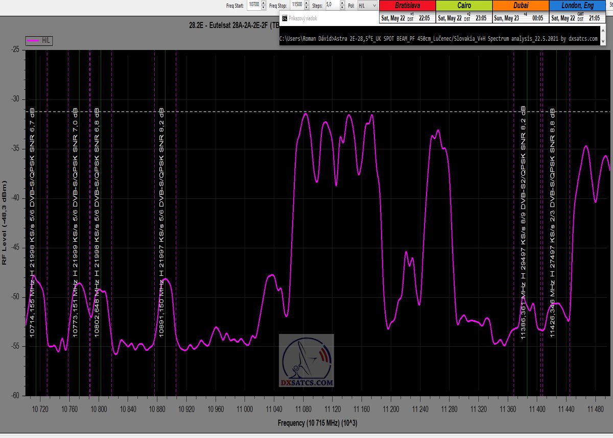Lower the Steps value with the down arrow
This screenshot has width=613, height=438.
pos(342,7)
